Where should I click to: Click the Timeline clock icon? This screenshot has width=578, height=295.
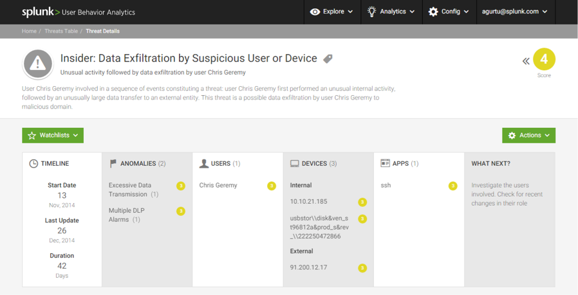click(x=33, y=163)
